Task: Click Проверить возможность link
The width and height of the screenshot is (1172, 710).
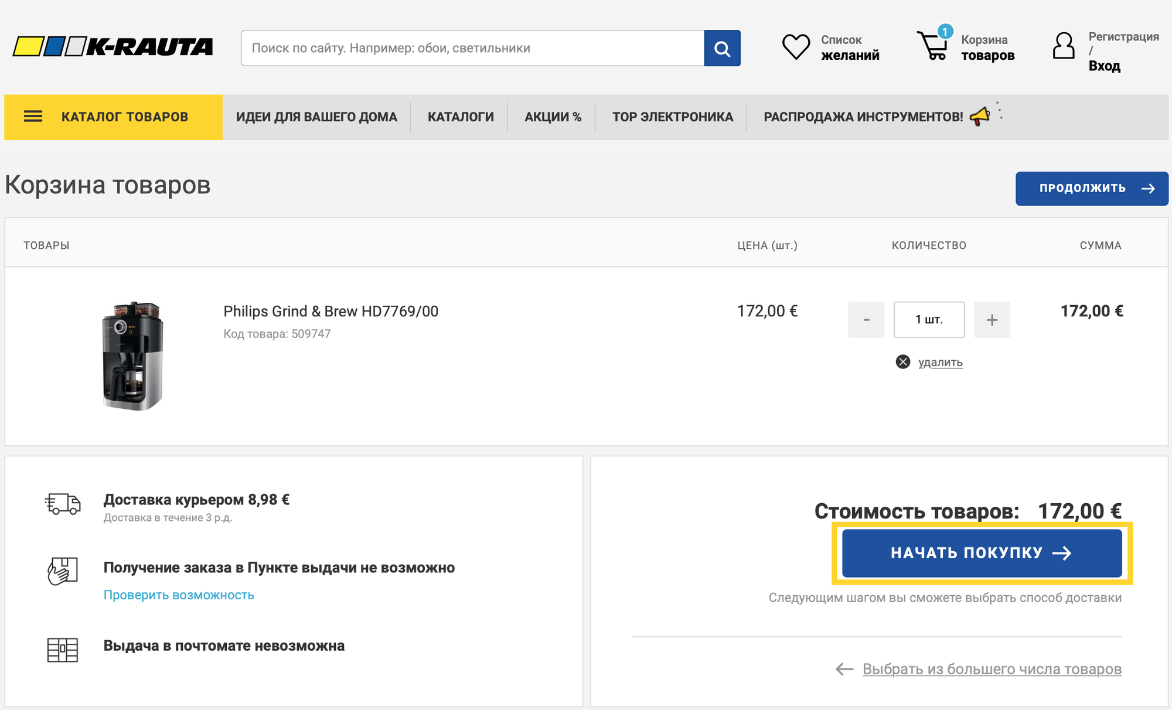Action: (x=179, y=595)
